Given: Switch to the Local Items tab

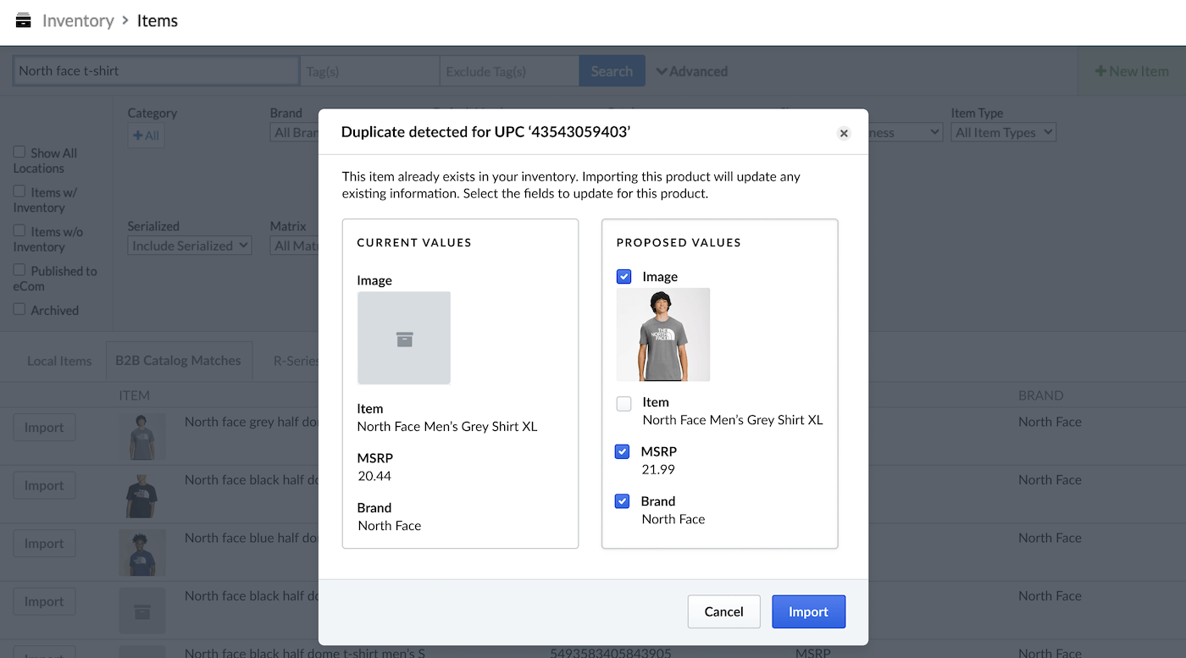Looking at the screenshot, I should pyautogui.click(x=59, y=361).
